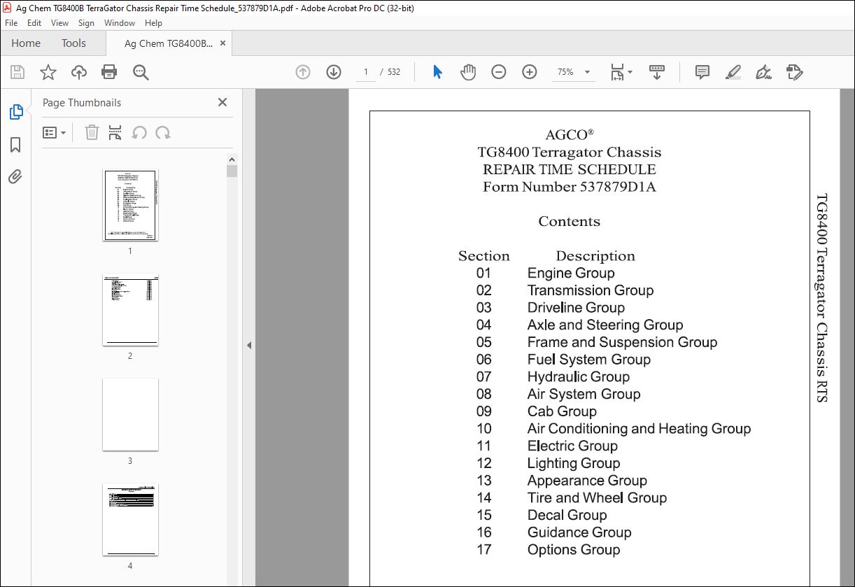Screen dimensions: 855x587
Task: Click the upload to cloud icon
Action: click(79, 72)
